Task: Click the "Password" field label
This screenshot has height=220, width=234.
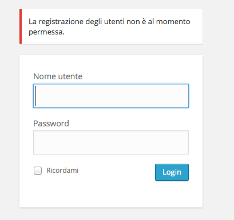Action: click(51, 123)
